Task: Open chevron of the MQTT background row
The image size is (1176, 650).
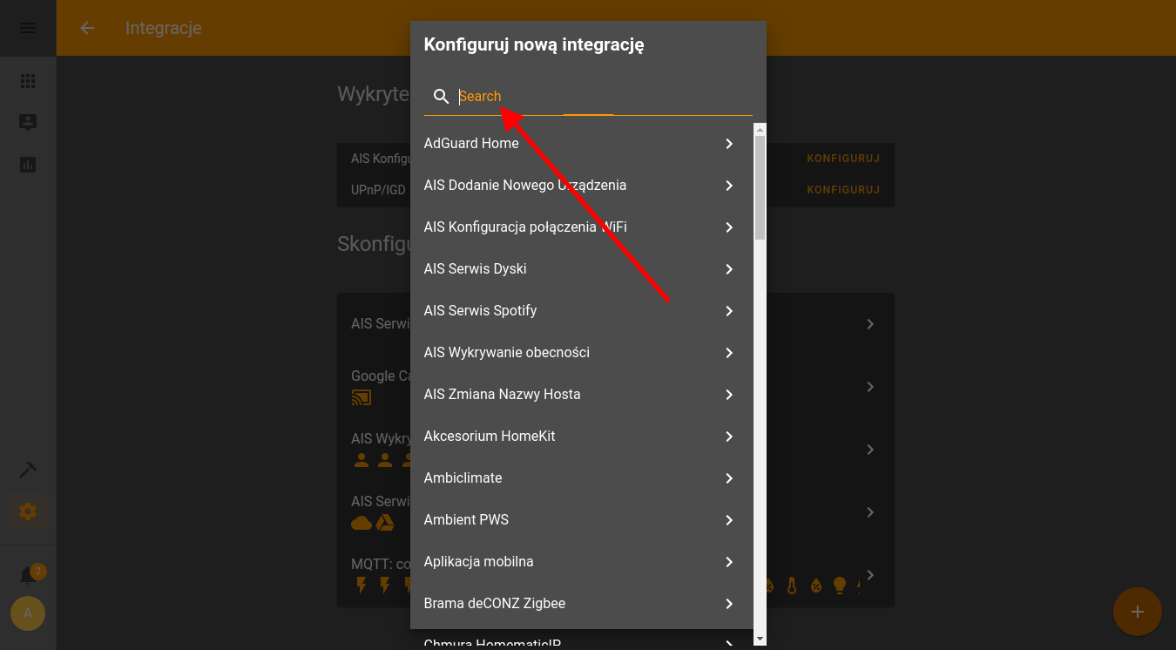Action: click(x=870, y=575)
